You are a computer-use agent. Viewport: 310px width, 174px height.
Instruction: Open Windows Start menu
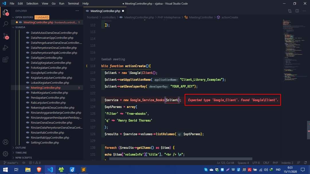tap(5, 170)
